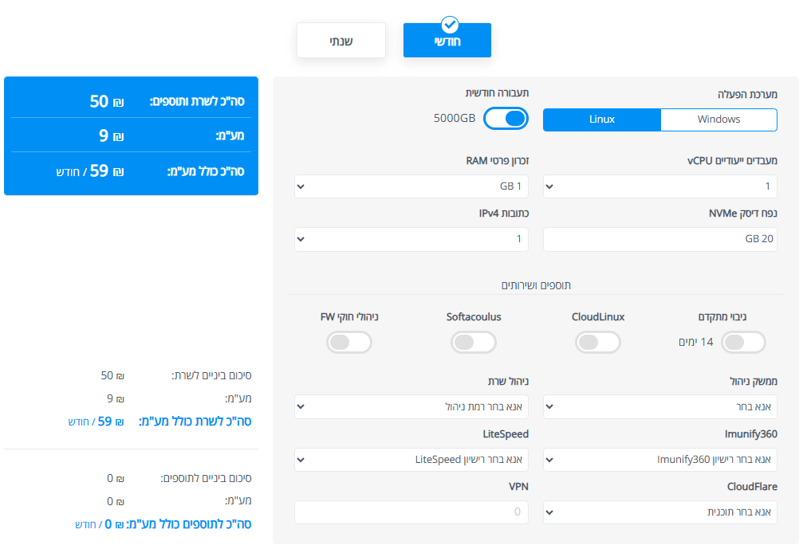Screen dimensions: 803x549
Task: Open the ממשק ניהול control panel dropdown
Action: click(659, 406)
